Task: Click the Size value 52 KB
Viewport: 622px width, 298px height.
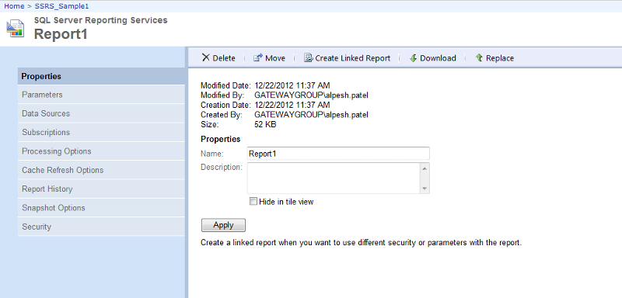Action: (265, 125)
